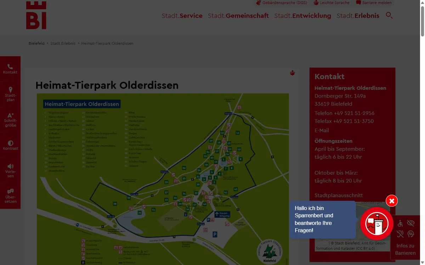This screenshot has width=425, height=265.
Task: Close the Sparrenbert chatbot bubble
Action: (392, 201)
